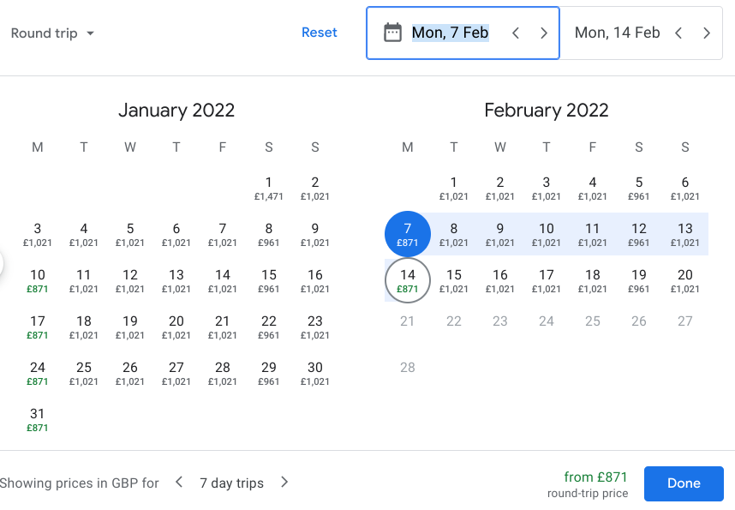Select 14 February return date

[x=408, y=280]
